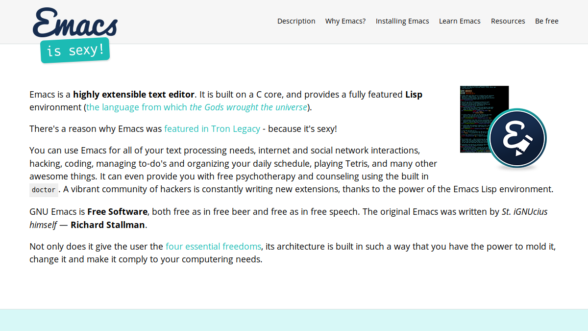
Task: Click the Emacs is sexy logo
Action: (x=75, y=35)
